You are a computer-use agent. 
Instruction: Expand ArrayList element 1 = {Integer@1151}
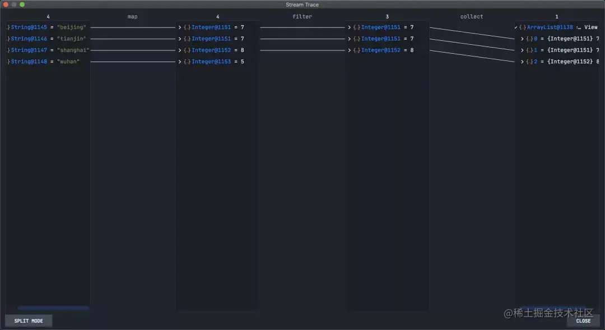[x=522, y=50]
